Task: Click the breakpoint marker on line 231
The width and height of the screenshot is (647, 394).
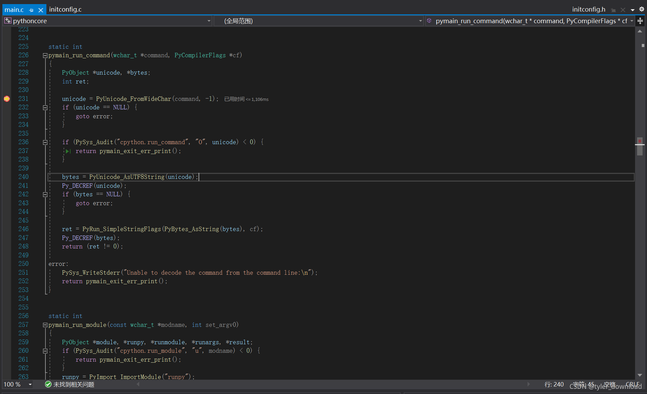Action: [7, 99]
